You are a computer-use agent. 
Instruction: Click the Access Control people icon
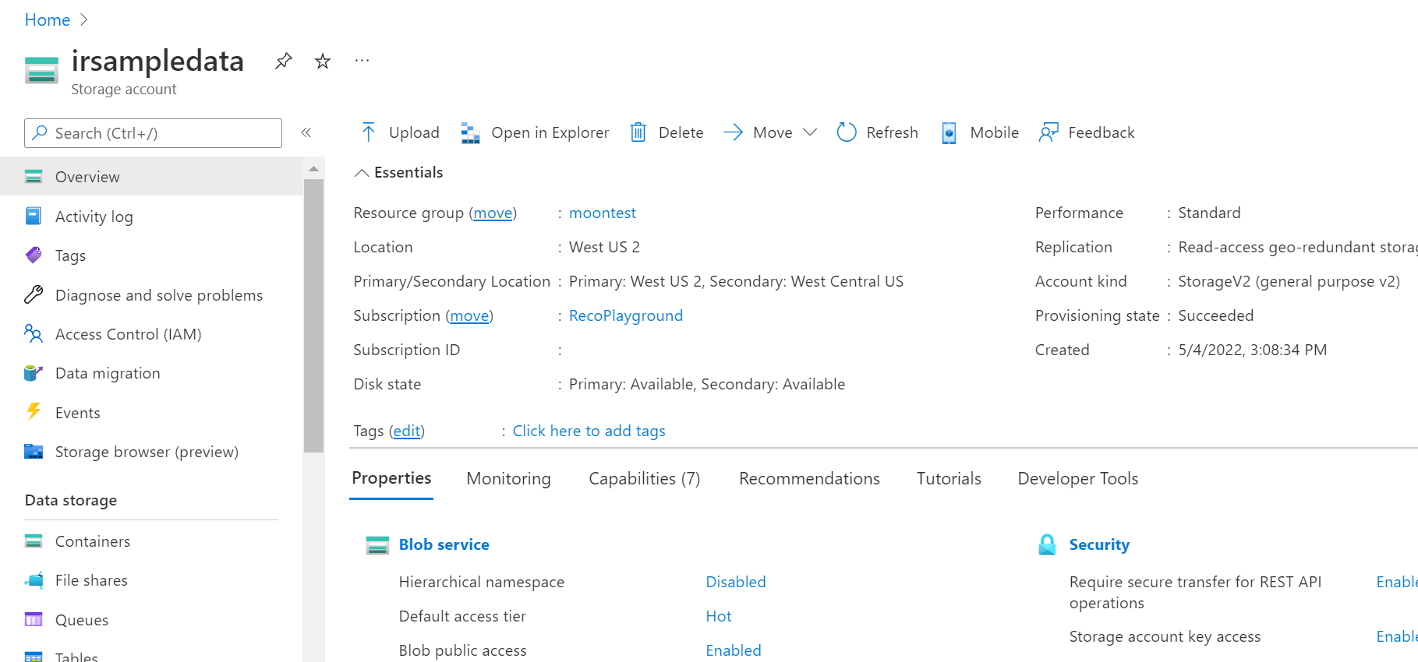pos(34,333)
